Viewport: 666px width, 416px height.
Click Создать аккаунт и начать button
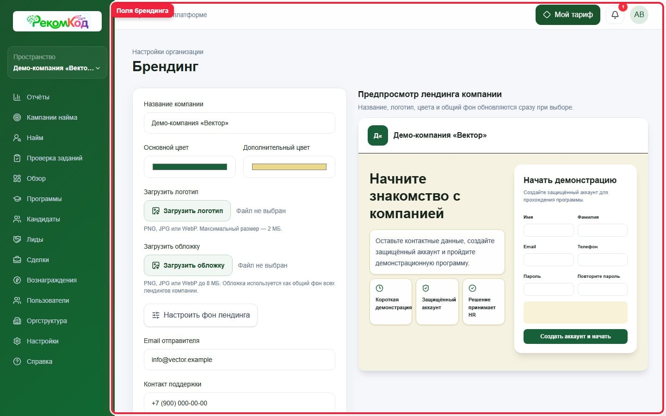[575, 336]
